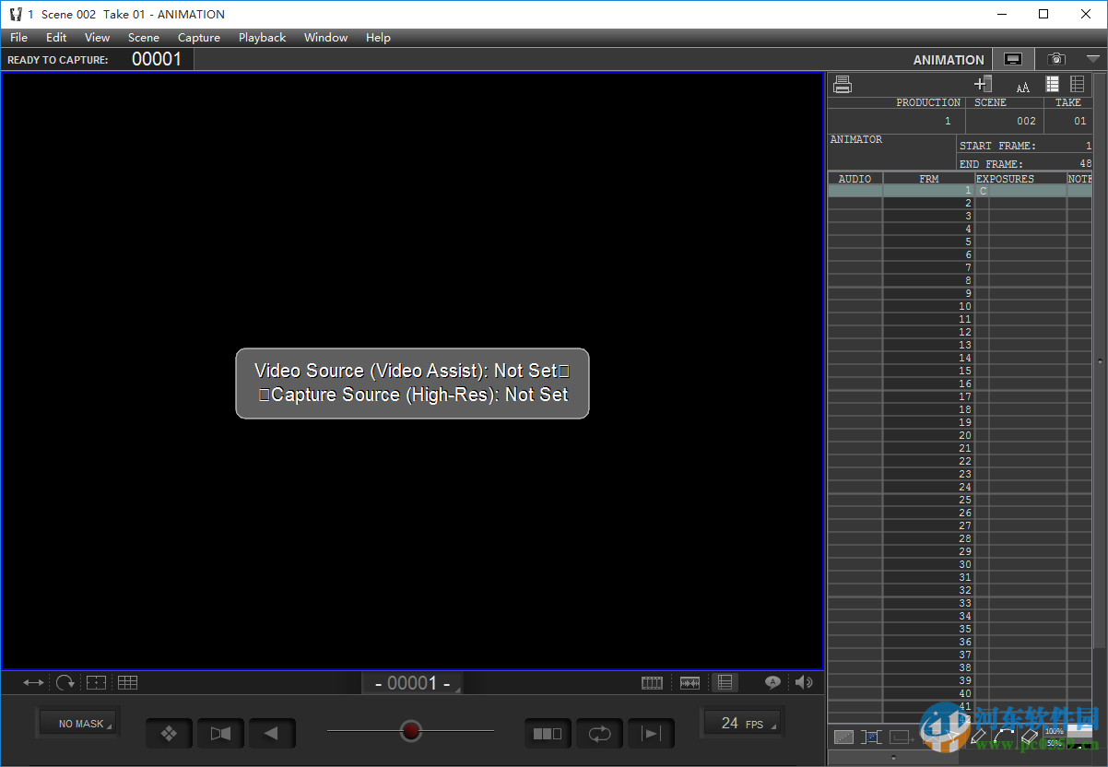Image resolution: width=1108 pixels, height=767 pixels.
Task: Switch to the Cinematography camera workspace
Action: pos(1055,60)
